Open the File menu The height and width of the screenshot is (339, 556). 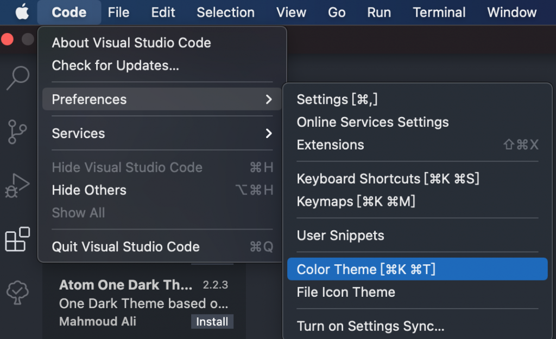(x=118, y=12)
